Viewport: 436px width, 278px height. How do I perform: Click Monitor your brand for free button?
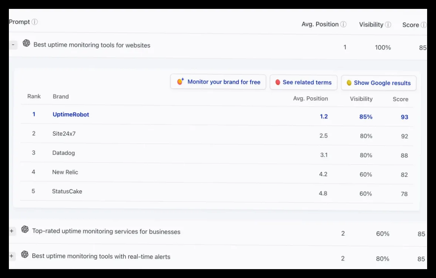coord(218,82)
